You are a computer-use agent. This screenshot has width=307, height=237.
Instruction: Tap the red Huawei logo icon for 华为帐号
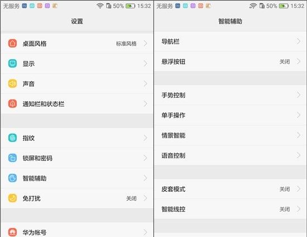click(x=12, y=233)
